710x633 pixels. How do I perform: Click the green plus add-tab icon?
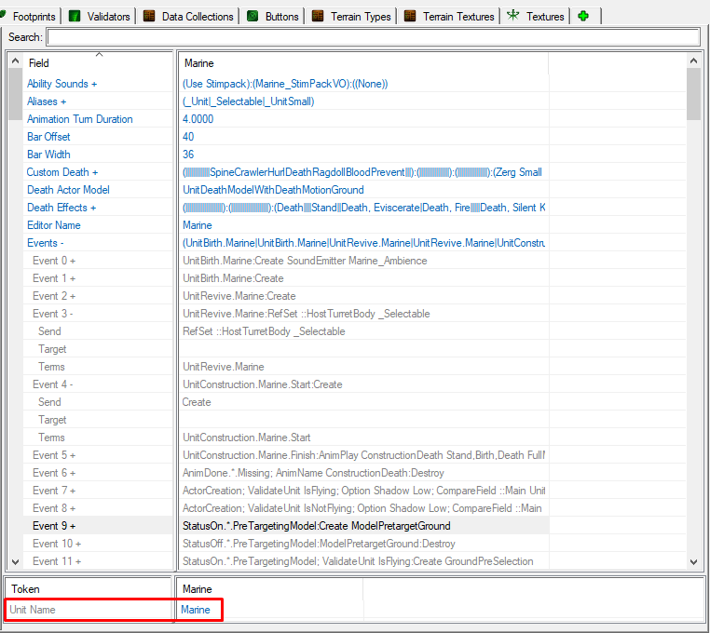(583, 16)
